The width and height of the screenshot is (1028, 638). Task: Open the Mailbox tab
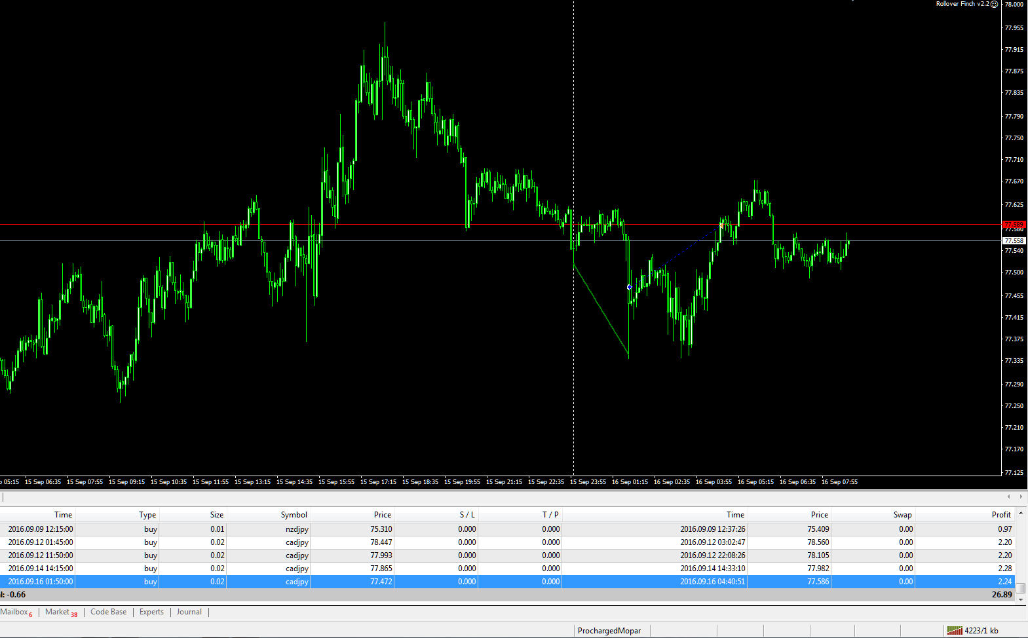(x=16, y=612)
